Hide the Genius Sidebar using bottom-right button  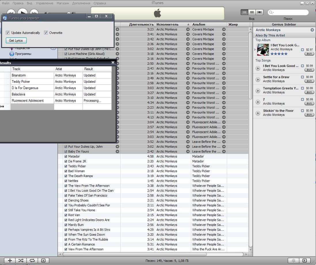pyautogui.click(x=304, y=260)
